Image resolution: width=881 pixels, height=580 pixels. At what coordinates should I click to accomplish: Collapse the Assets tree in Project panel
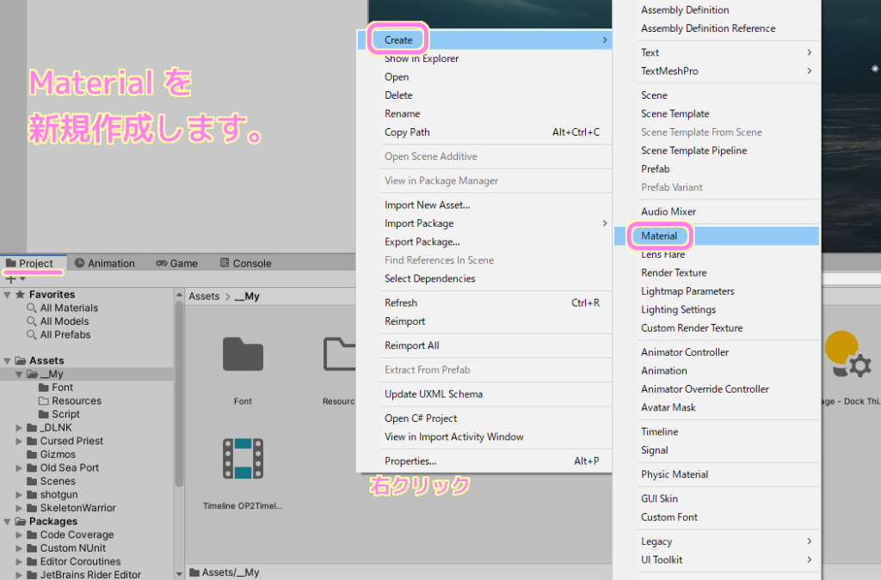click(7, 359)
